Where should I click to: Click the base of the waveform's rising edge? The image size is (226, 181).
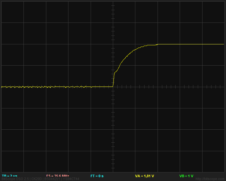point(113,86)
